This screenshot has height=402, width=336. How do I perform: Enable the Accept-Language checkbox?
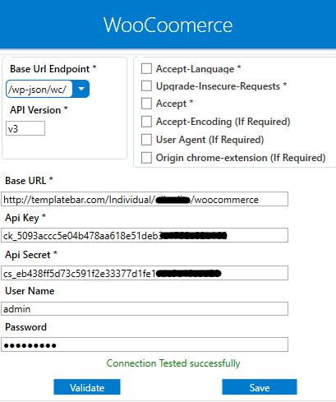[x=146, y=68]
